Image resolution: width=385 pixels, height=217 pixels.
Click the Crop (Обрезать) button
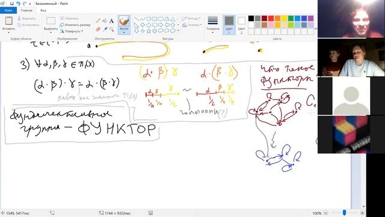point(70,19)
